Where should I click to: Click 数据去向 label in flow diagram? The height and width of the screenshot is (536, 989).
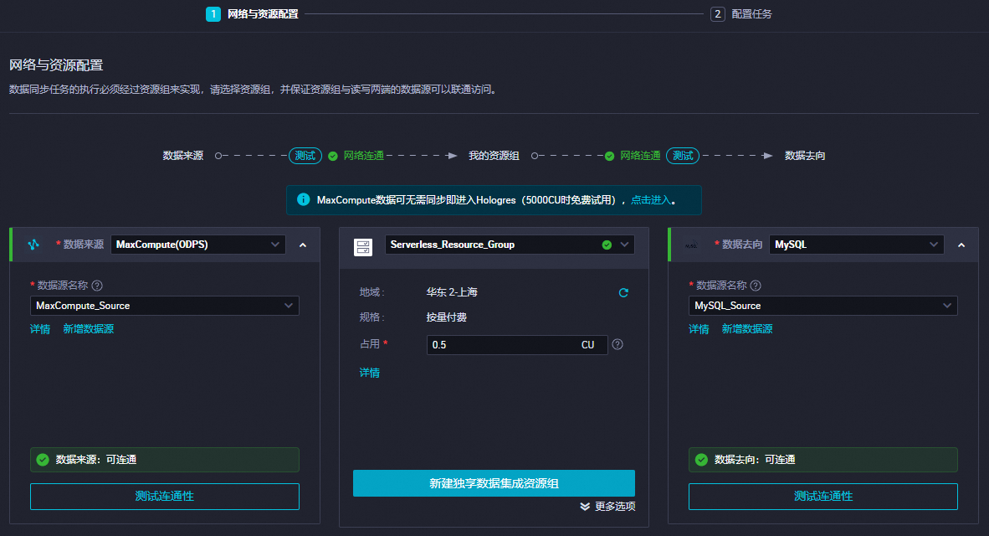click(x=805, y=155)
